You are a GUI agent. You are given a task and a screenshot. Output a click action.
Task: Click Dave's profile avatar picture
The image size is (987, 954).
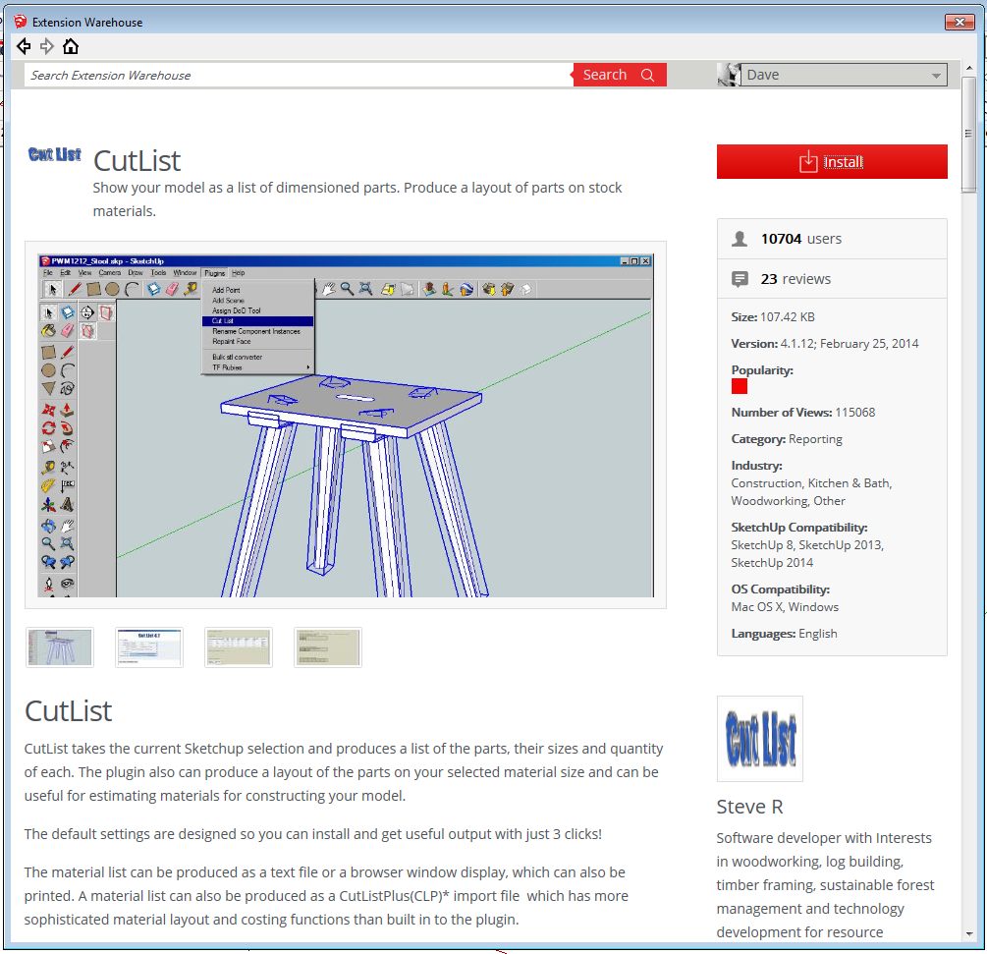click(x=729, y=76)
